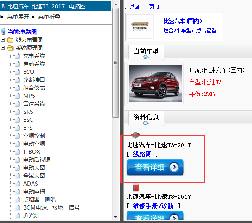Viewport: 252px width, 223px height.
Task: Click the document icon for EPS
Action: click(x=17, y=128)
